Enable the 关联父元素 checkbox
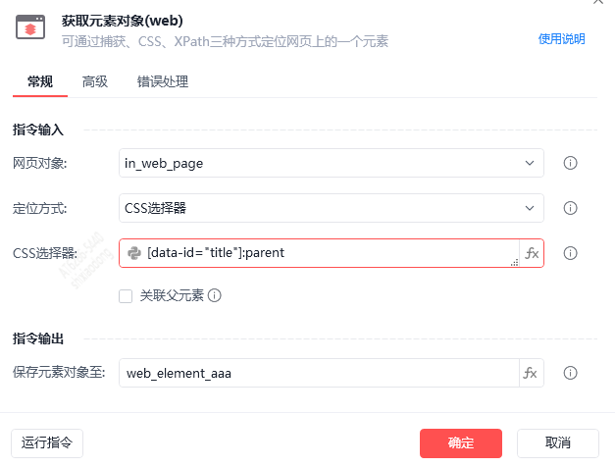Viewport: 615px width, 467px height. pos(126,295)
